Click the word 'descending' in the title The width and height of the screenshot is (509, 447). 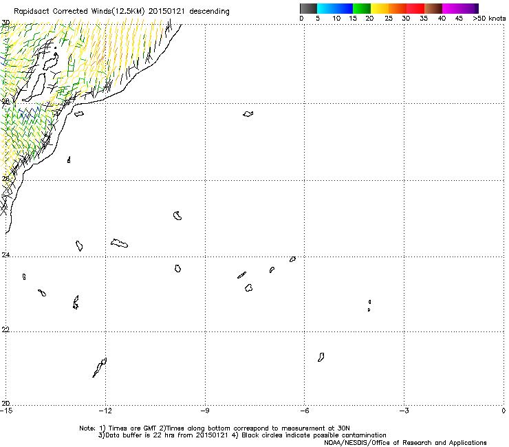209,12
